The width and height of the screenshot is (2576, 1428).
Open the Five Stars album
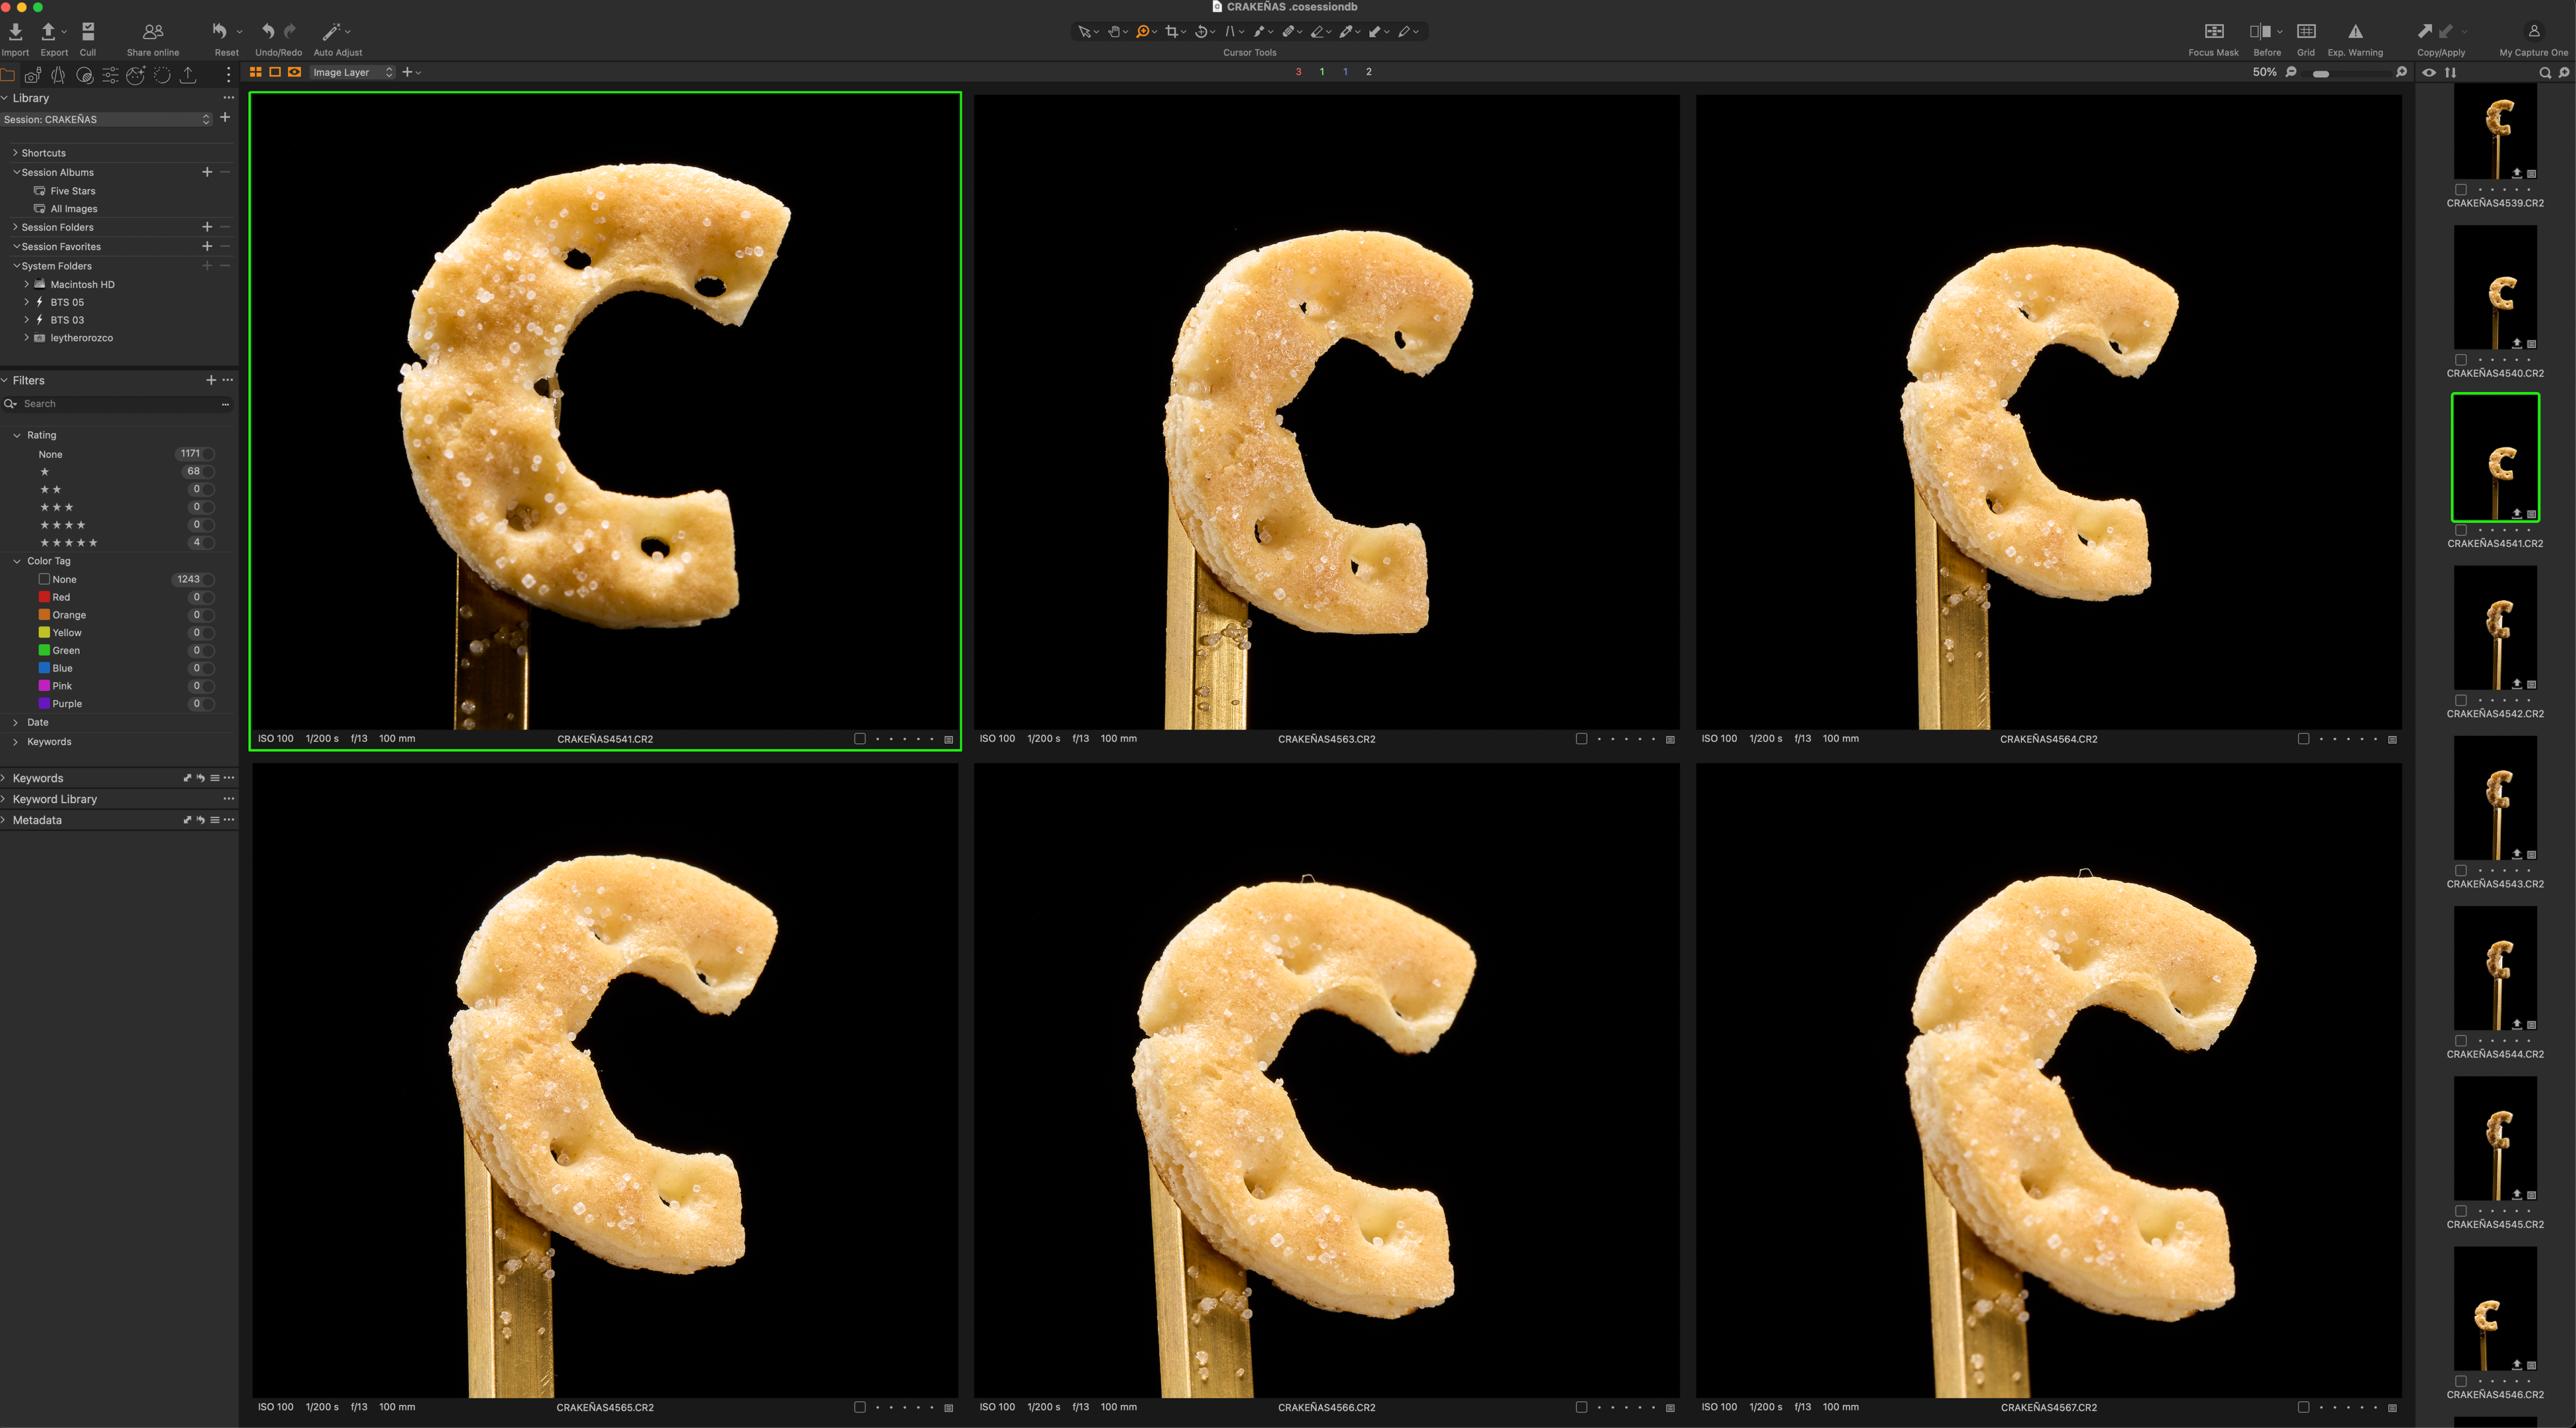[x=73, y=191]
